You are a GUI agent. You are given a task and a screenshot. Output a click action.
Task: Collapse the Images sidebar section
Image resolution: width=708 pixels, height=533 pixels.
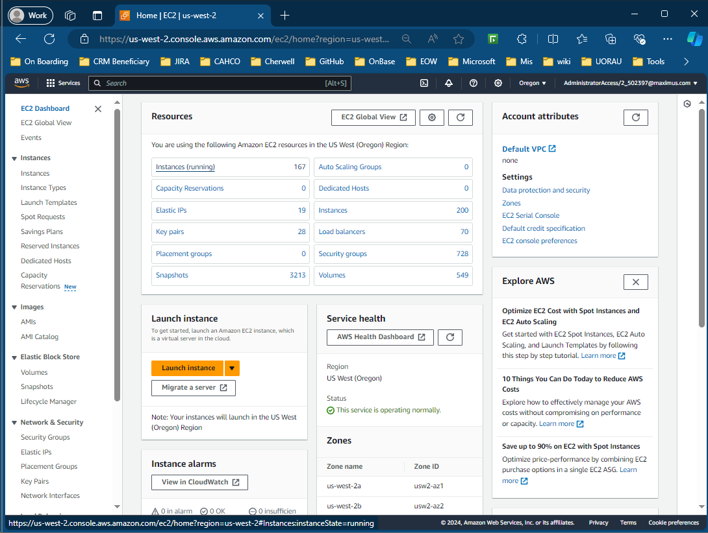point(14,307)
